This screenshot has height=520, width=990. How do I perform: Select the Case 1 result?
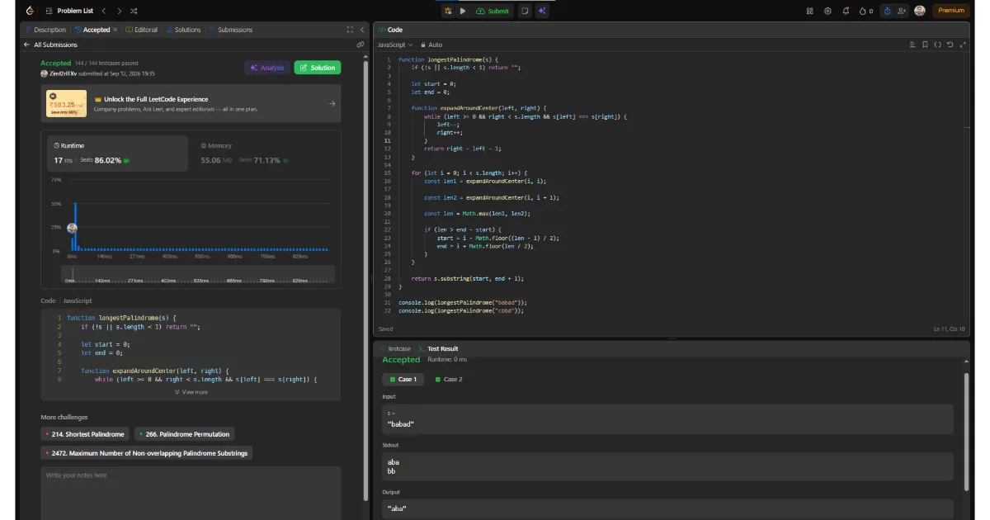pyautogui.click(x=403, y=380)
